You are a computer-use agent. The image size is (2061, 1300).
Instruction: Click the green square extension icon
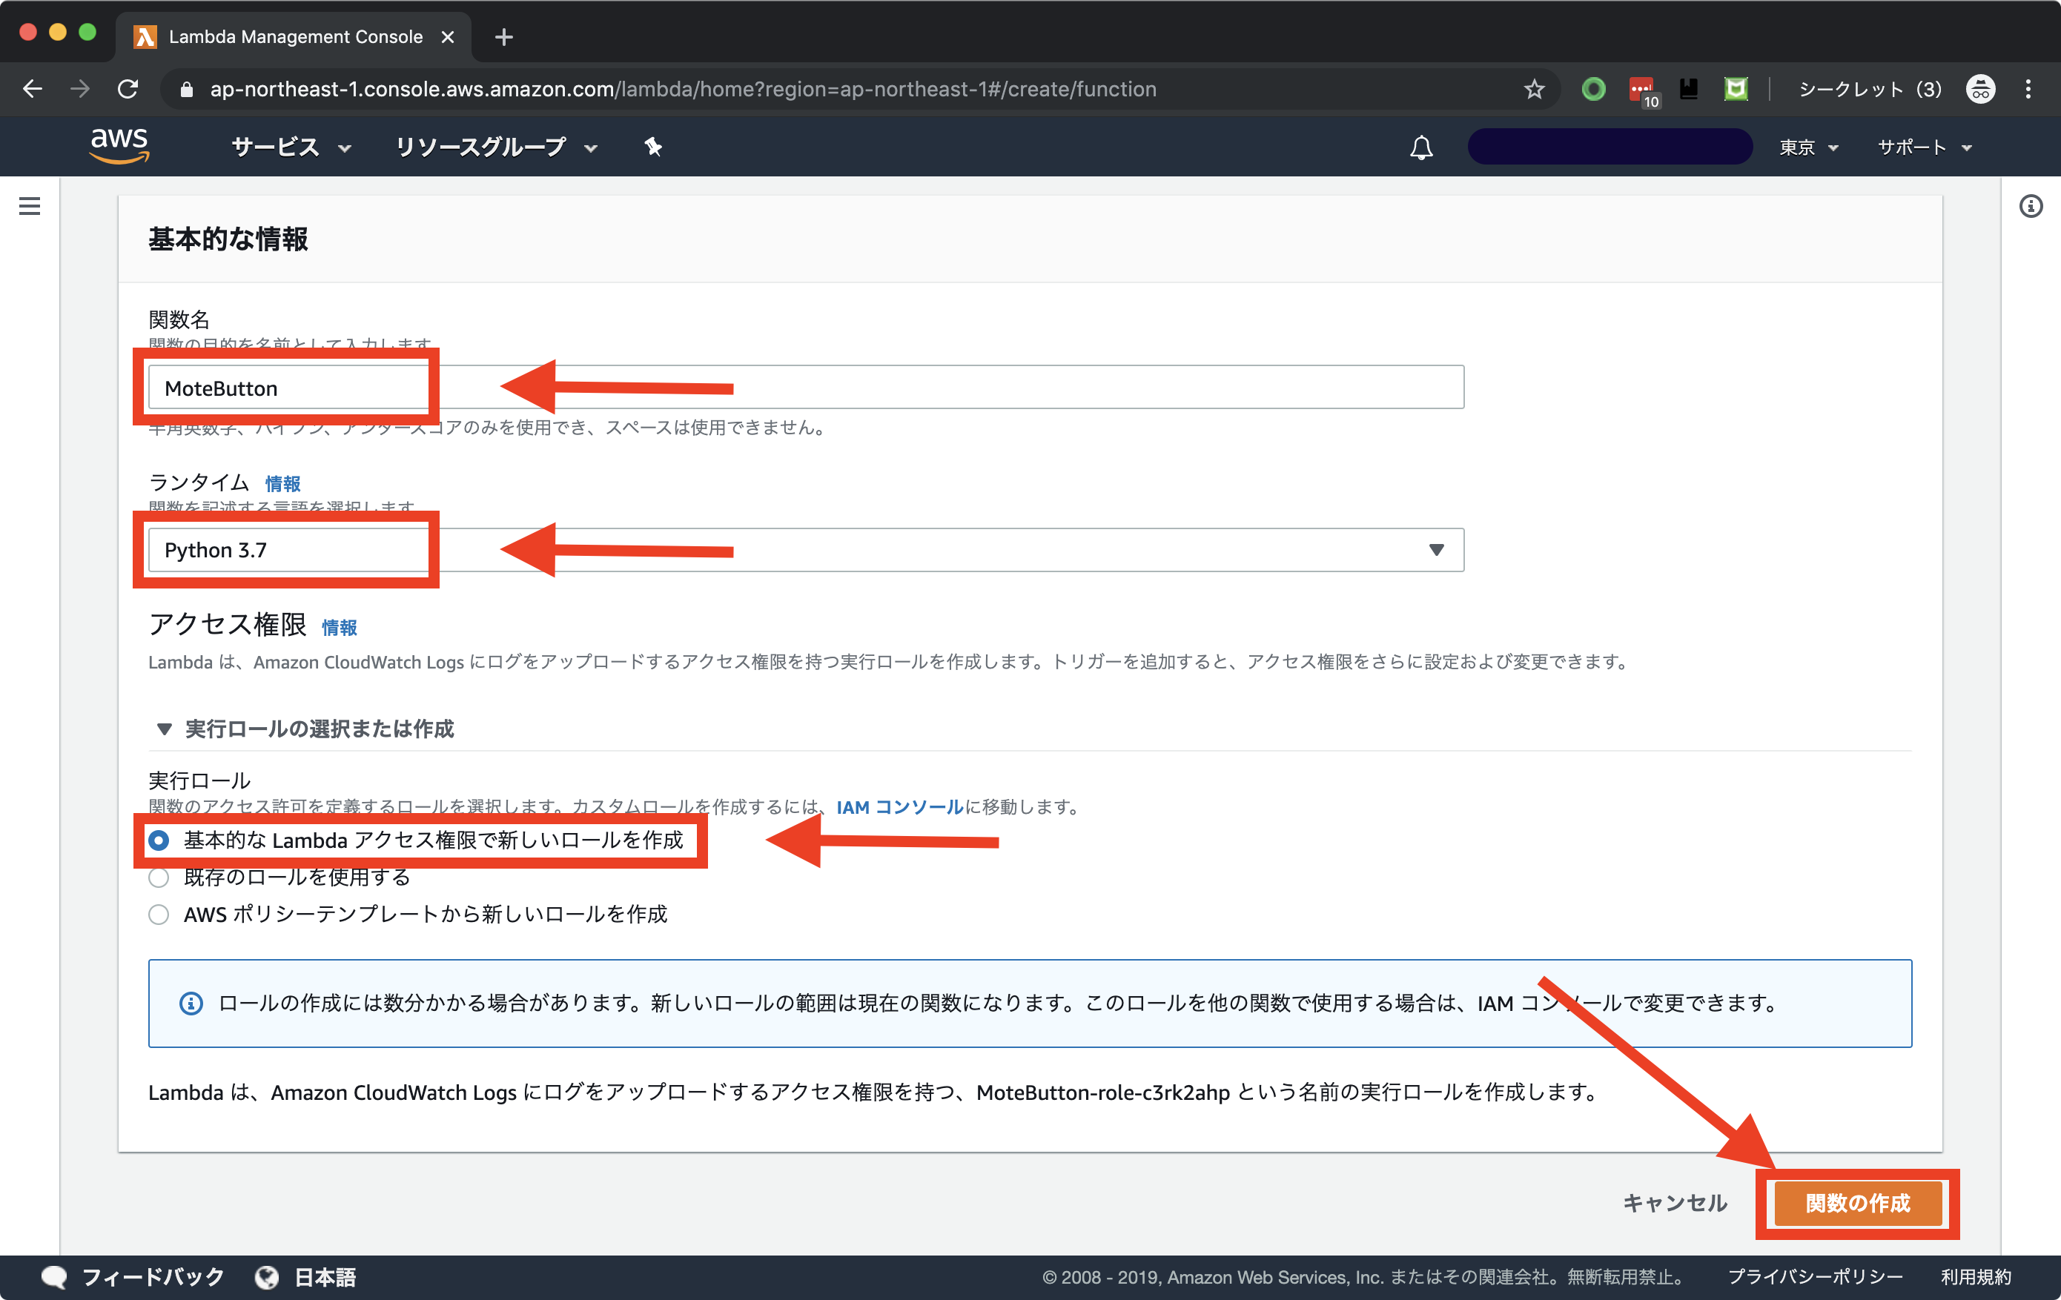(1736, 89)
